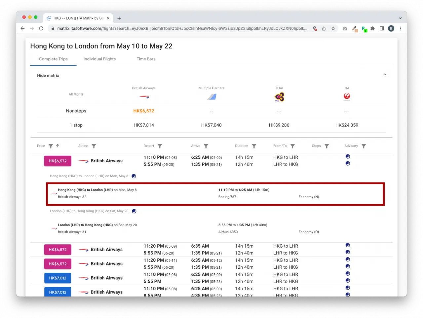Image resolution: width=423 pixels, height=318 pixels.
Task: Click the Nonstops row label
Action: pyautogui.click(x=76, y=111)
